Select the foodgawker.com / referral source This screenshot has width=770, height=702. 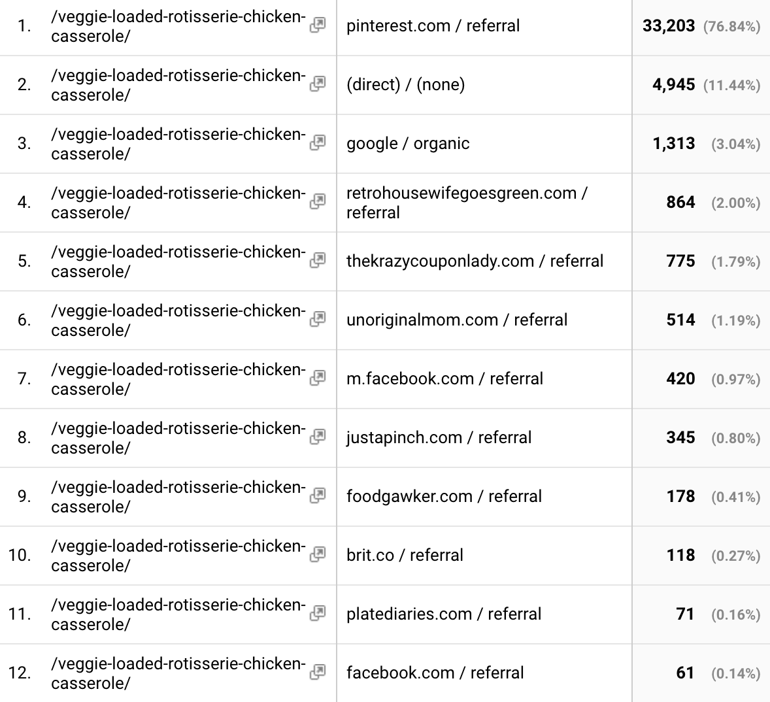click(x=444, y=497)
